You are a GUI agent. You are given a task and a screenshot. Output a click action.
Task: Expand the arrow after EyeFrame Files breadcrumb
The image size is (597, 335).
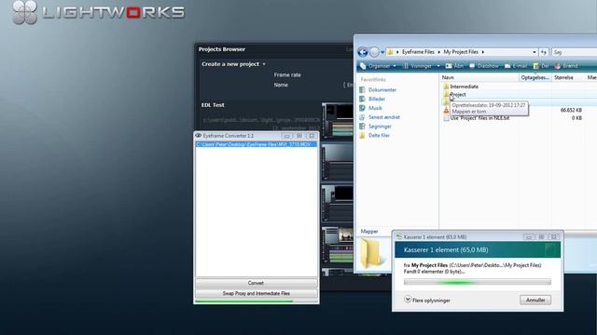438,52
